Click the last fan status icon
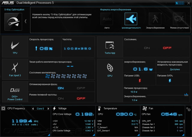The width and height of the screenshot is (192, 137). pos(85,76)
